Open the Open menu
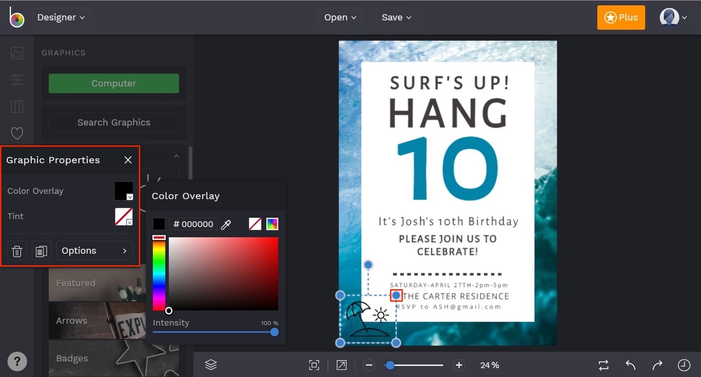Screen dimensions: 701x377 tap(340, 17)
